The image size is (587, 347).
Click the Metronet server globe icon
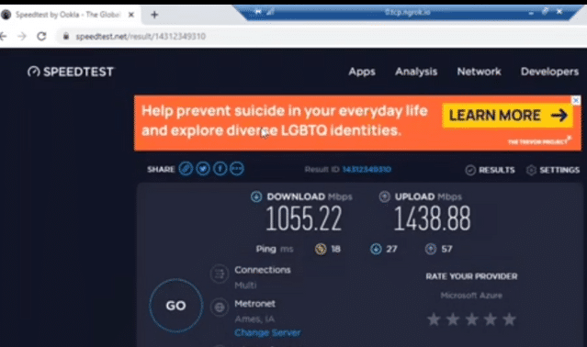(220, 308)
